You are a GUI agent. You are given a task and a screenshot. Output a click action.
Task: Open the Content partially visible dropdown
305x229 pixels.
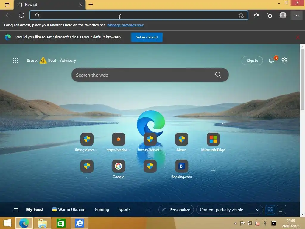pos(230,210)
